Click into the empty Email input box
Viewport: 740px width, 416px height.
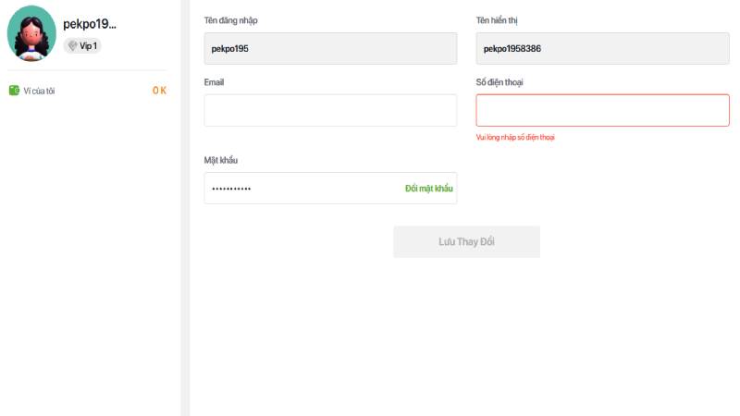330,110
